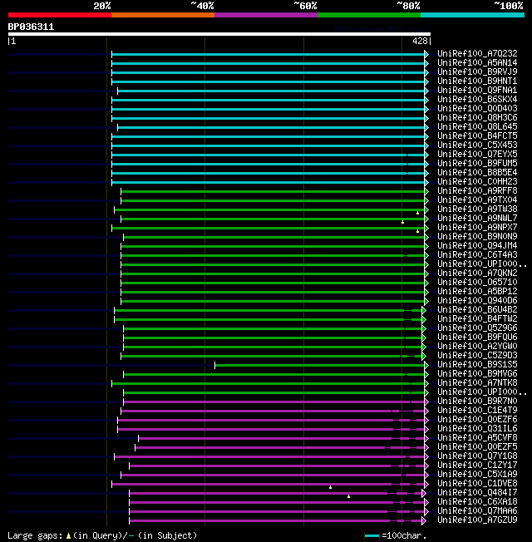Viewport: 532px width, 542px height.
Task: Click the UniRef100_A7Q232 hit label
Action: tap(477, 53)
